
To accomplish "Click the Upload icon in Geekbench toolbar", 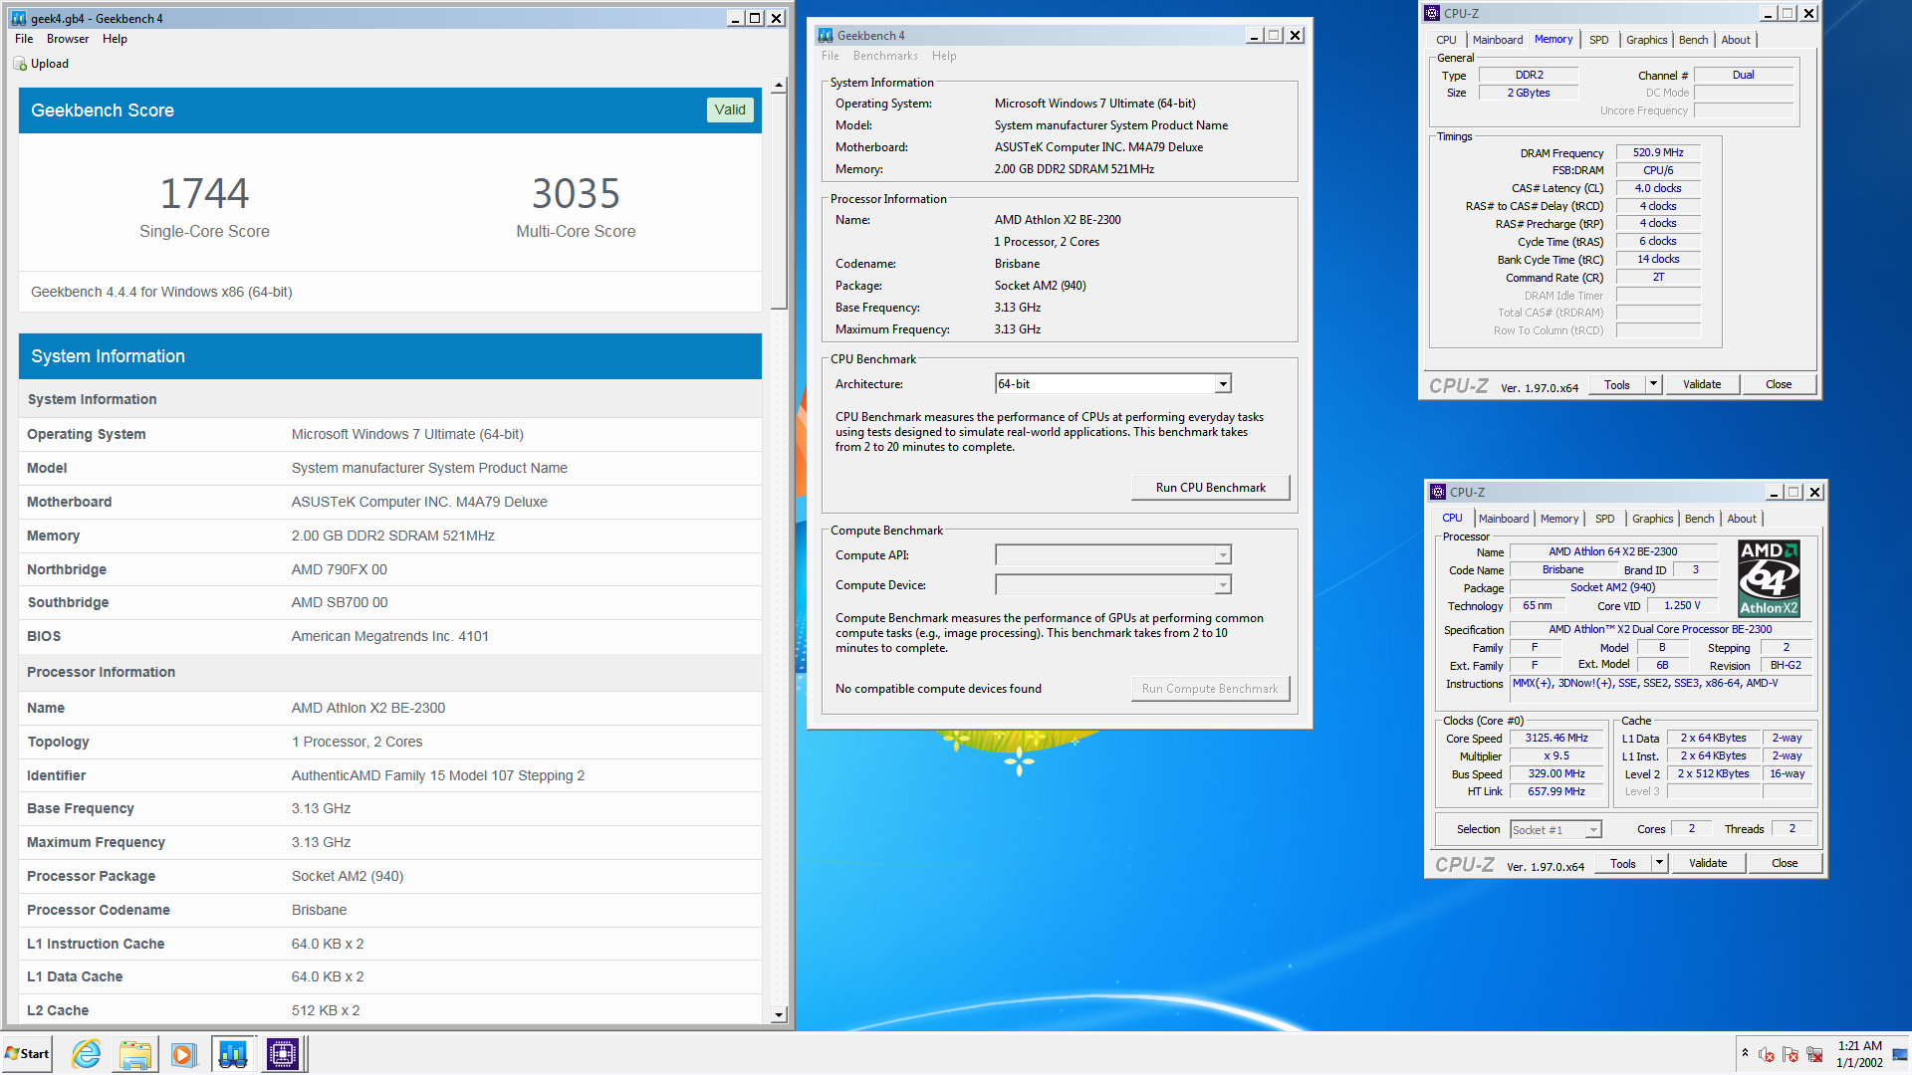I will click(x=20, y=64).
